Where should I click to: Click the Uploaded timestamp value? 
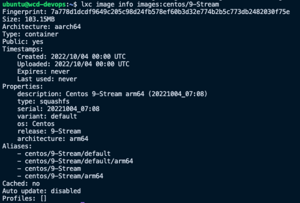(x=92, y=64)
